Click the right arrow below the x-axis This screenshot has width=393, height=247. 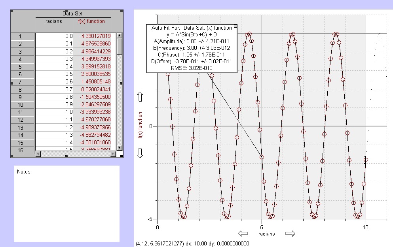coord(290,233)
